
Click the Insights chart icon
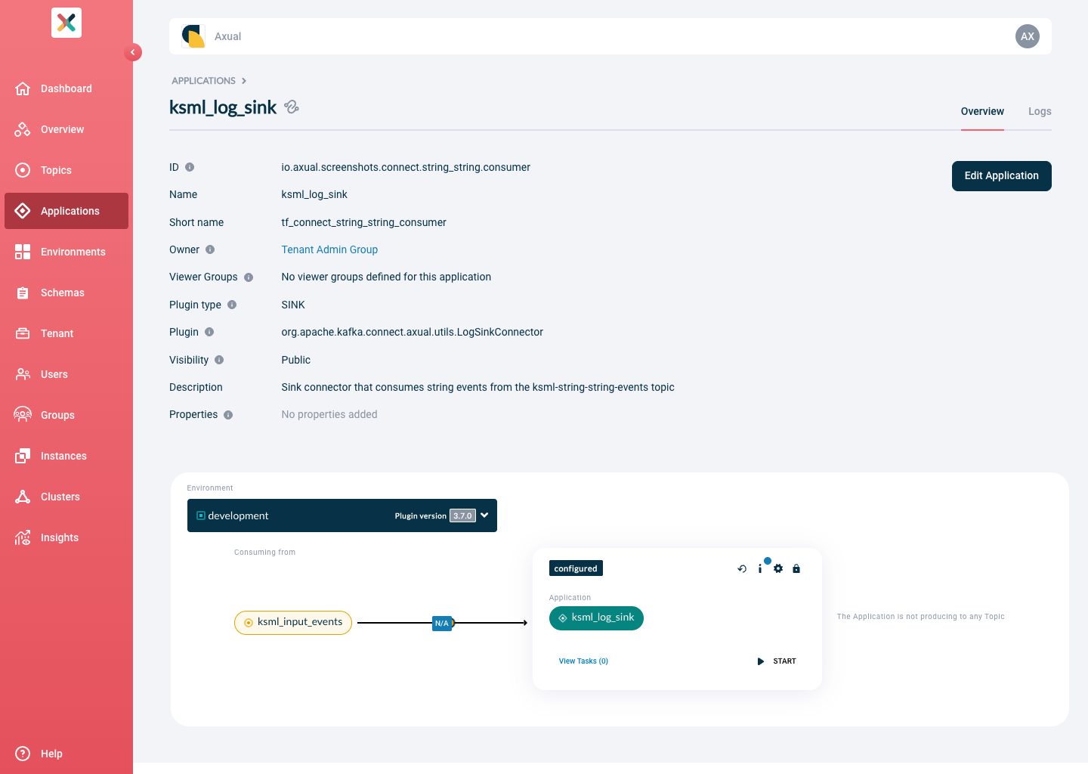click(23, 537)
